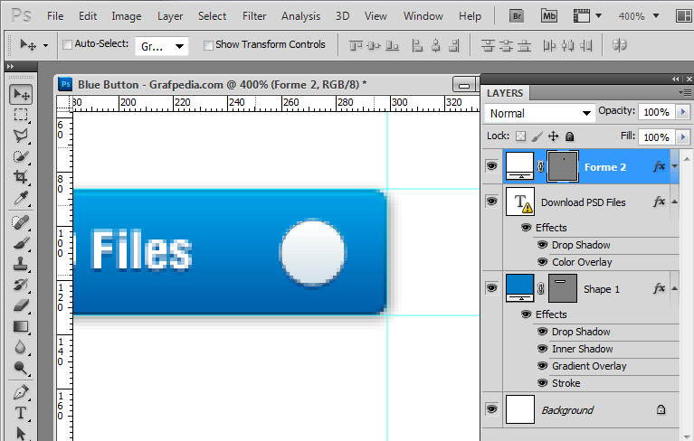Open the Layers panel options menu

click(685, 92)
